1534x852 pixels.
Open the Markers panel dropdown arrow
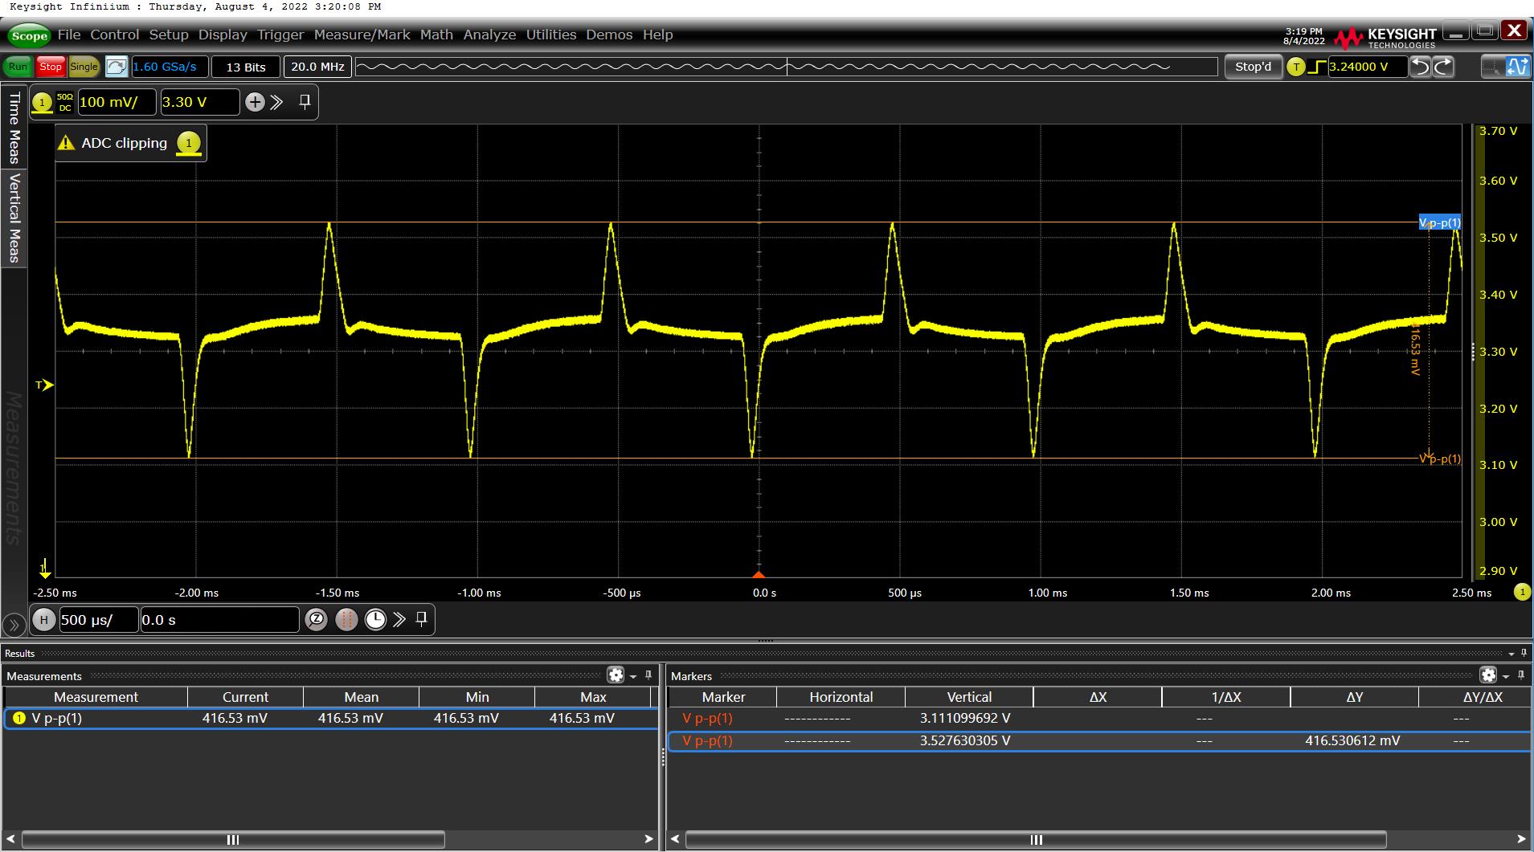[1506, 676]
